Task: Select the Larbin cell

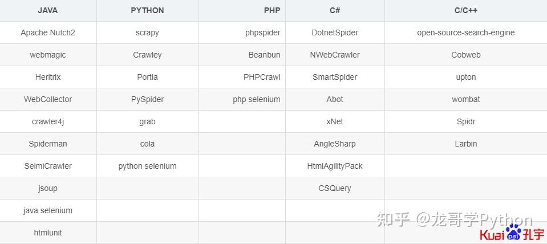Action: [465, 144]
